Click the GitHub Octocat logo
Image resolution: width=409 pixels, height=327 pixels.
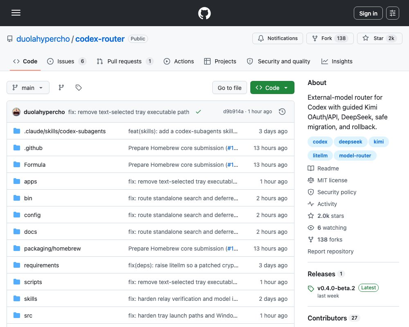coord(204,13)
